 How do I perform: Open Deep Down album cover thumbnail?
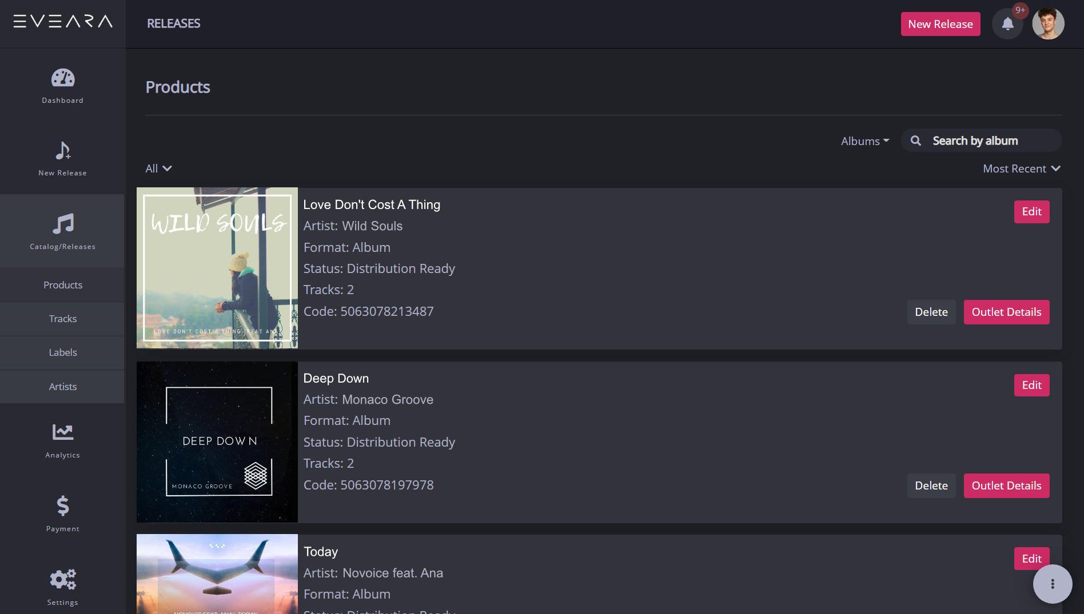coord(217,442)
